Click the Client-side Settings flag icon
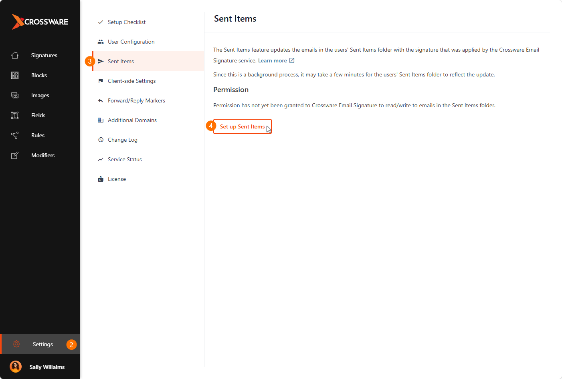Screen dimensions: 562x379 coord(101,81)
